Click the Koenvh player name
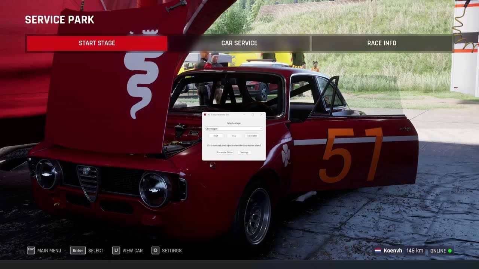Viewport: 479px width, 269px height. (393, 250)
